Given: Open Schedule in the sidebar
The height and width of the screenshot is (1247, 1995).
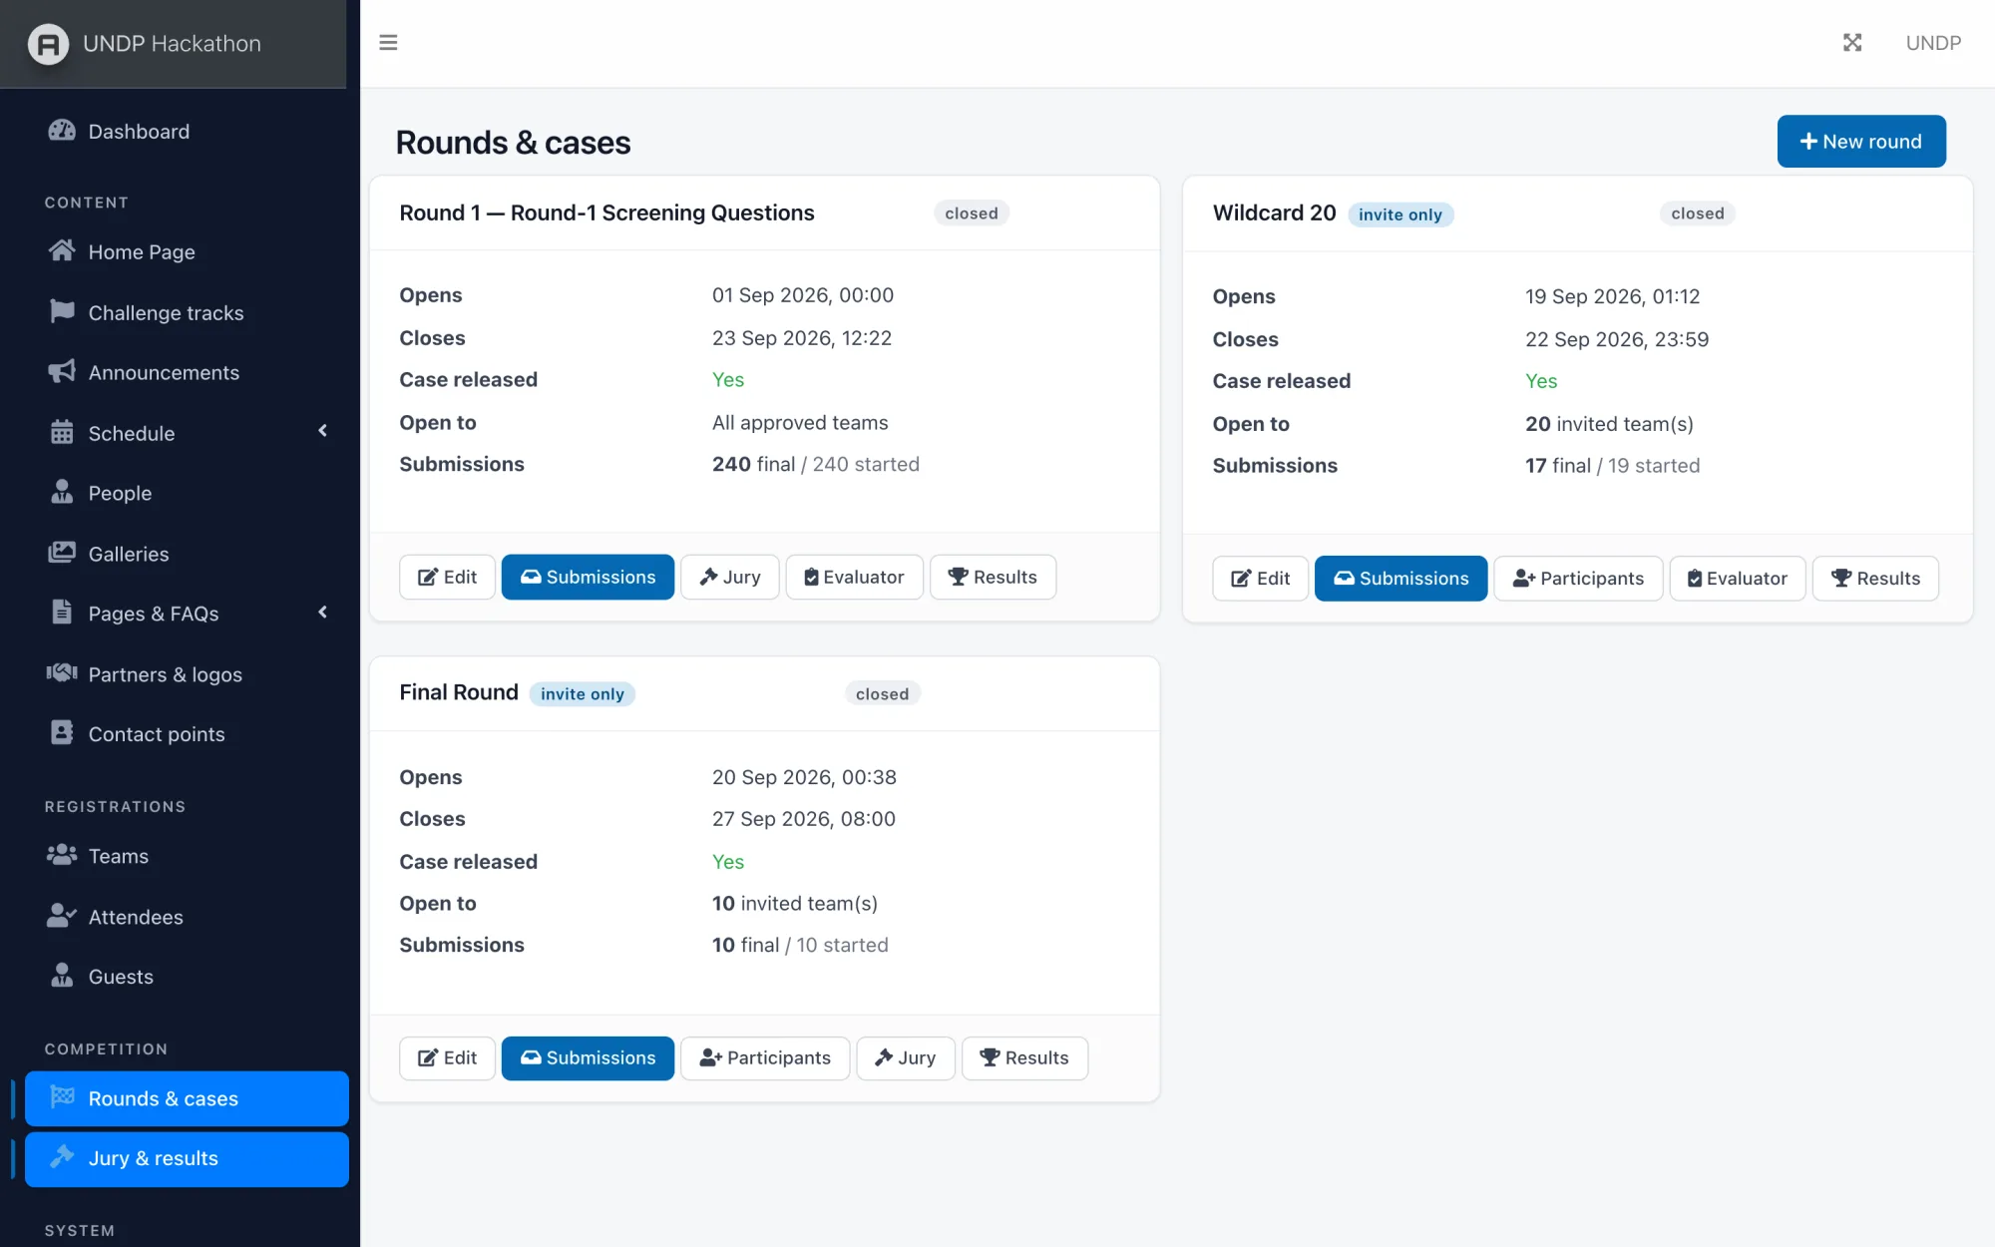Looking at the screenshot, I should [x=187, y=433].
